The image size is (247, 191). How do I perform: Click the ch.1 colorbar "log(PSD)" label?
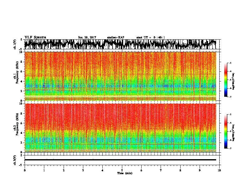click(x=233, y=81)
